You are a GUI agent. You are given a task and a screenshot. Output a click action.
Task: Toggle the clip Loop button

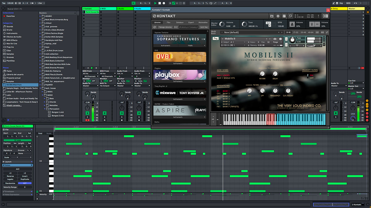[18, 140]
